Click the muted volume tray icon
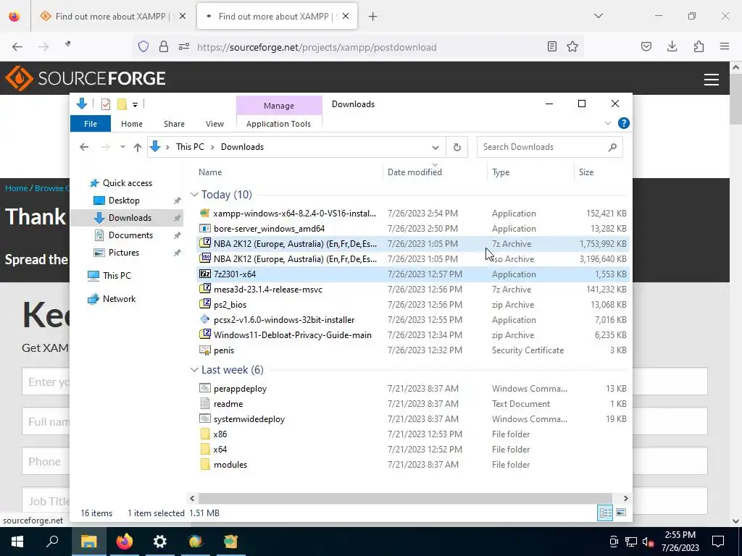Viewport: 742px width, 556px height. [647, 542]
